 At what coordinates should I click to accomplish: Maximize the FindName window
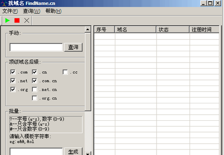210,3
